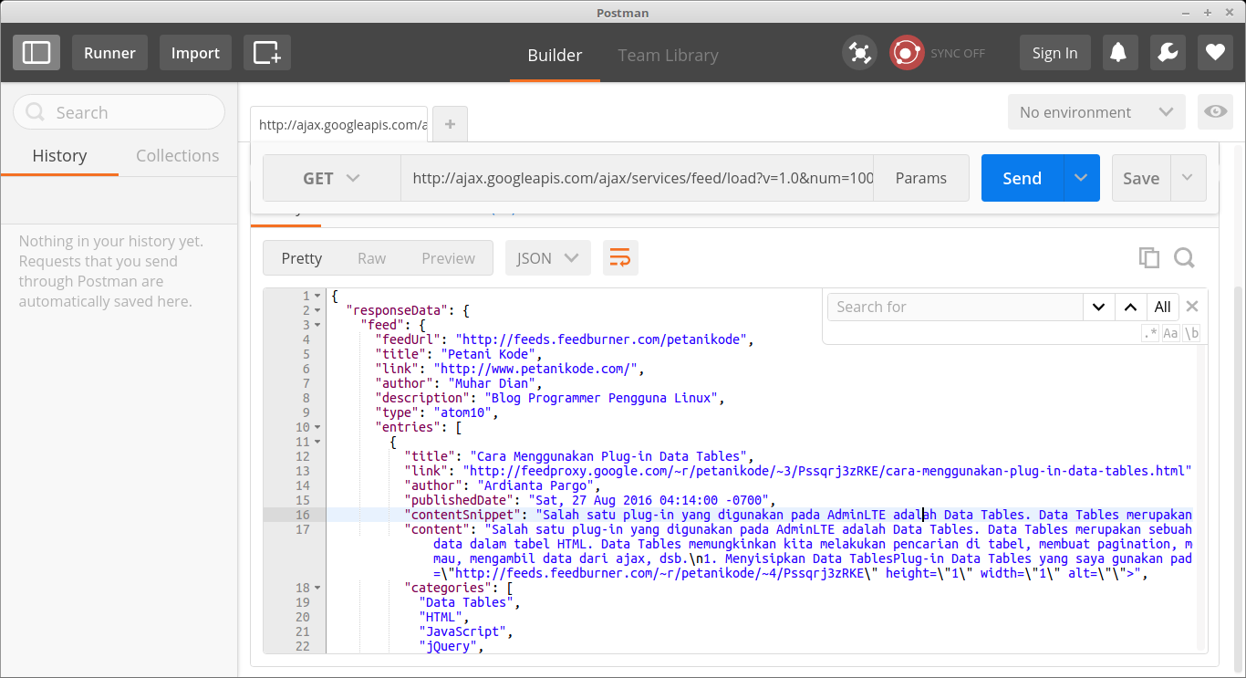The width and height of the screenshot is (1246, 678).
Task: Collapse the categories array at line 18
Action: click(x=317, y=588)
